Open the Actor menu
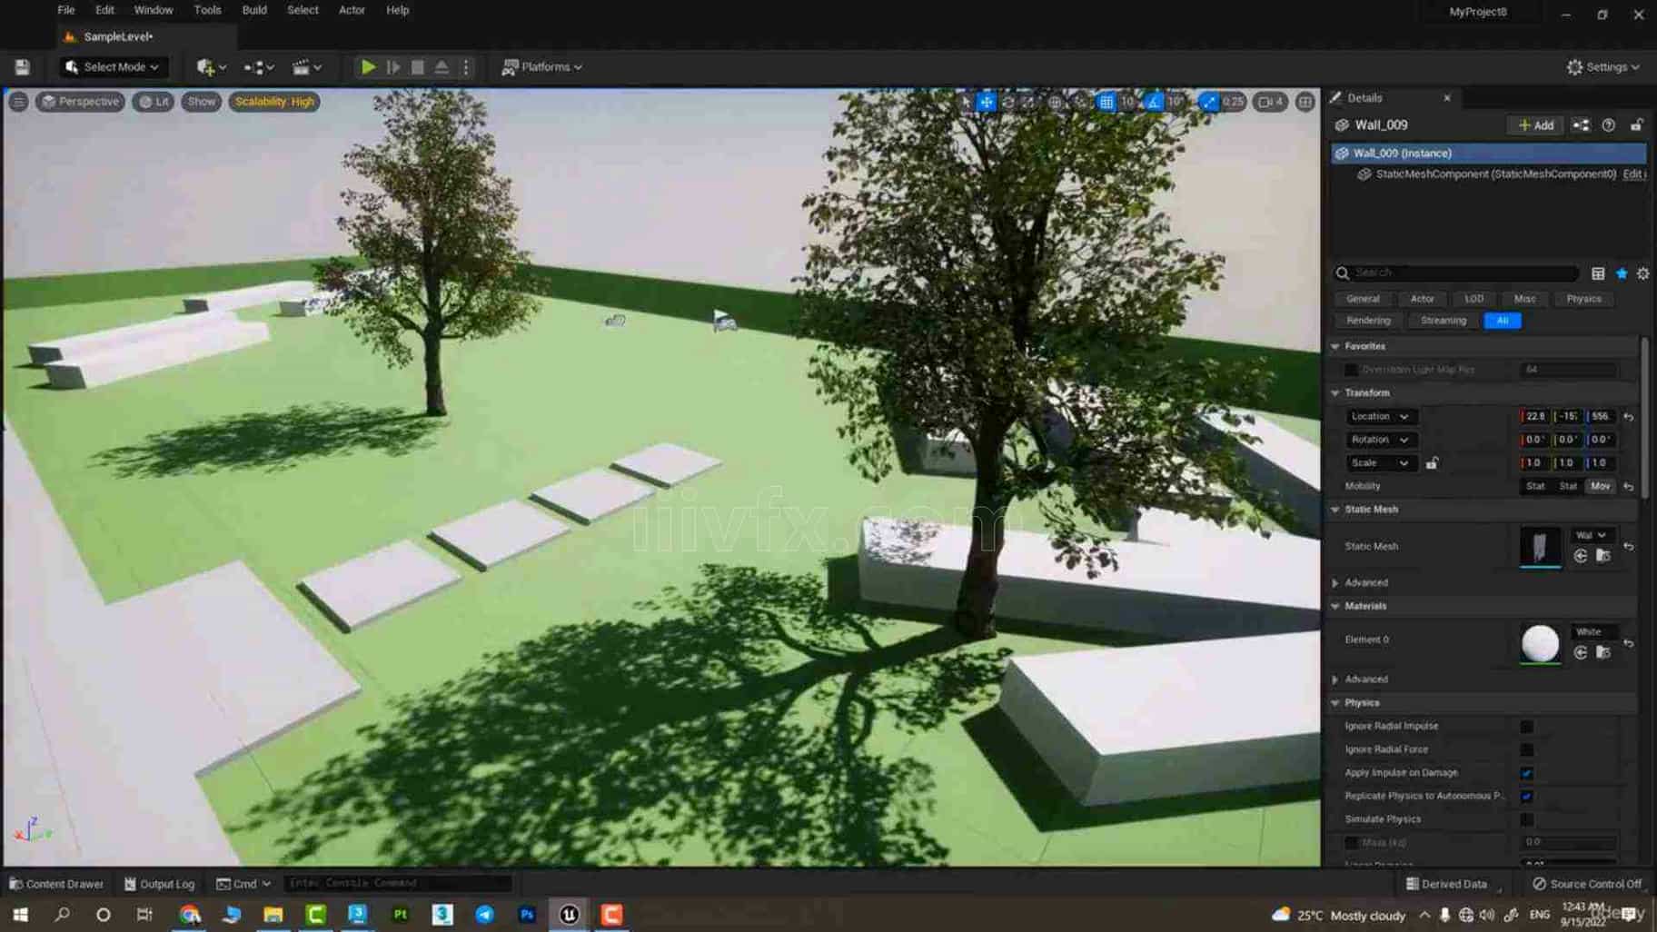 pyautogui.click(x=352, y=10)
